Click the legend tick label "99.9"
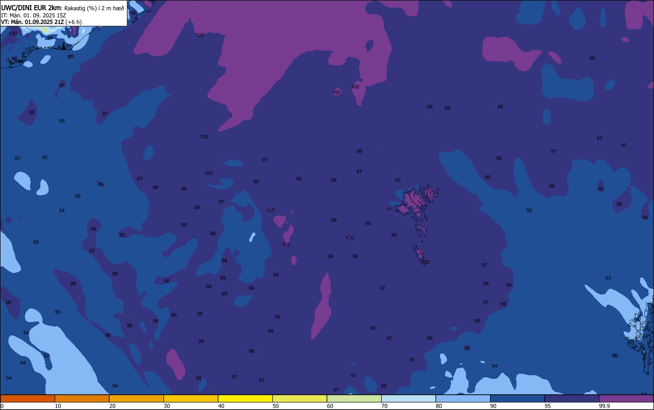 click(604, 406)
